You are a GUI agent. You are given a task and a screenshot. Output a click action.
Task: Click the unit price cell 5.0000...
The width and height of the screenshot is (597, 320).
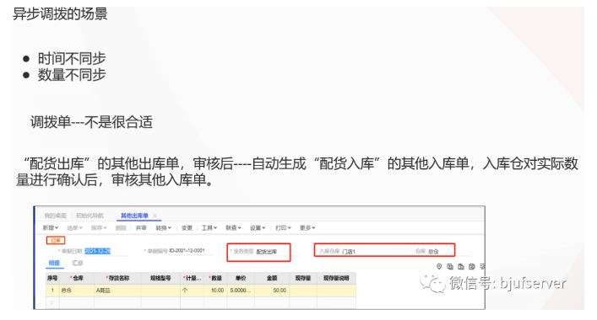241,290
